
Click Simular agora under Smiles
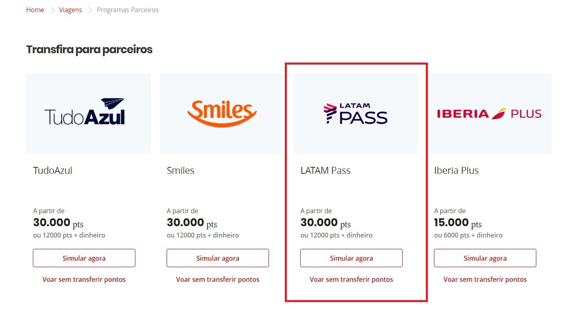(218, 258)
